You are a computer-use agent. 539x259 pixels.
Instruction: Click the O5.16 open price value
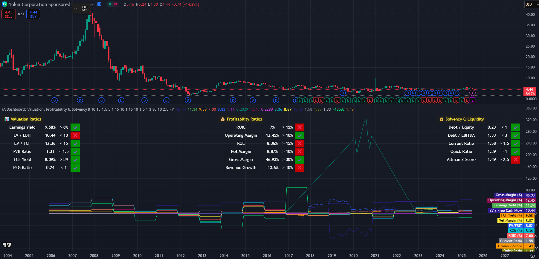129,4
